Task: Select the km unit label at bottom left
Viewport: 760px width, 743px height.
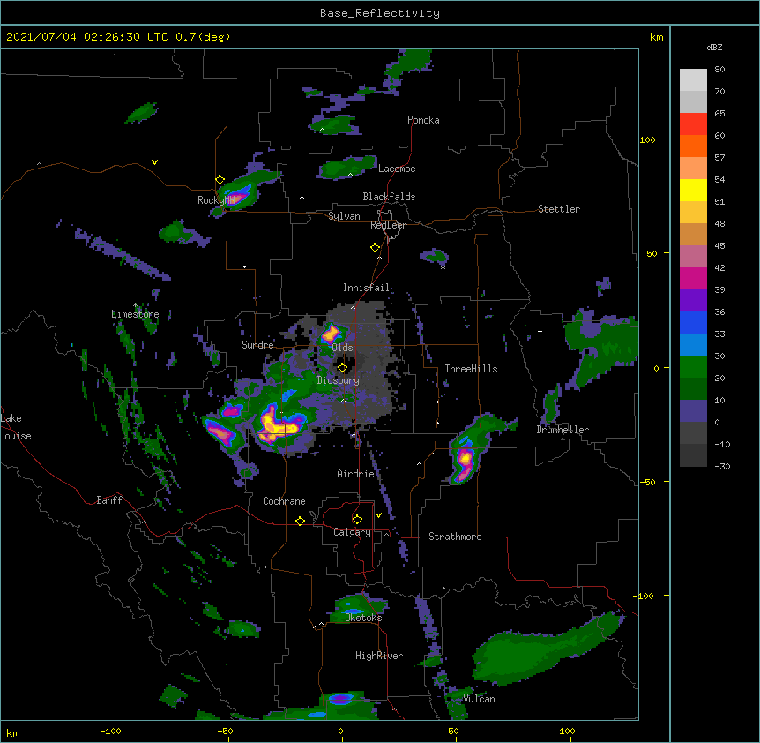Action: click(13, 732)
